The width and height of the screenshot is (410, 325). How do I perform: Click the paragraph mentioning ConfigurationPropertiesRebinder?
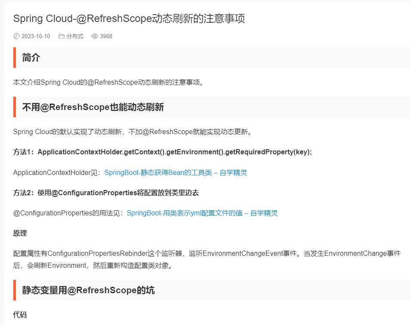(x=207, y=259)
